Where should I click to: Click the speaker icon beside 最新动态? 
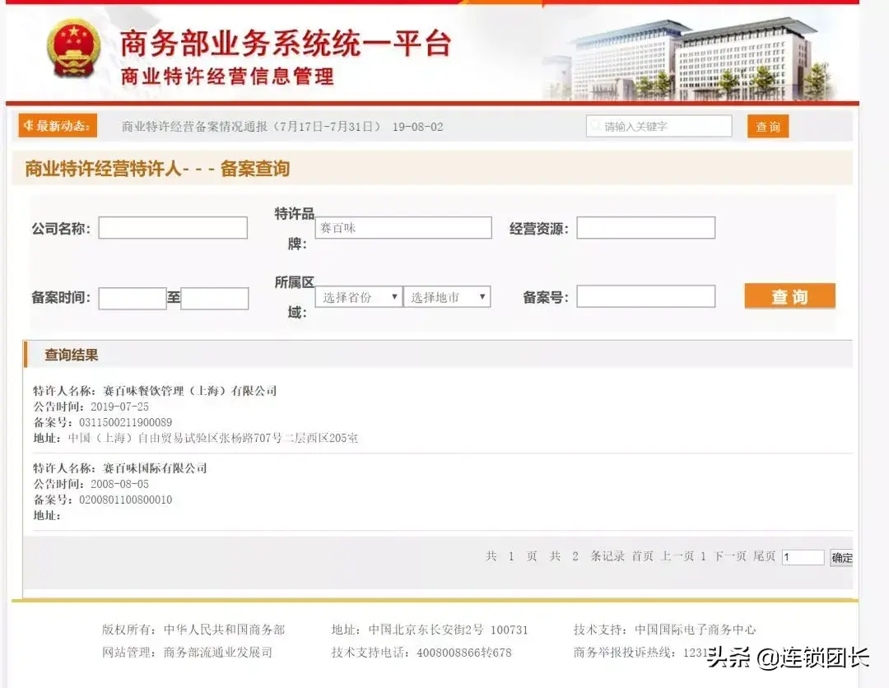point(28,125)
